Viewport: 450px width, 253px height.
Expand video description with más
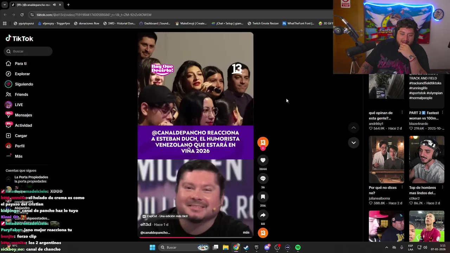point(246,233)
